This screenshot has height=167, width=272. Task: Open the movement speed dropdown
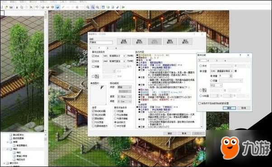124,97
